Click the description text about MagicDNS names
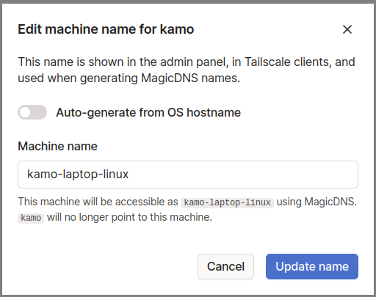376x297 pixels. click(x=187, y=70)
